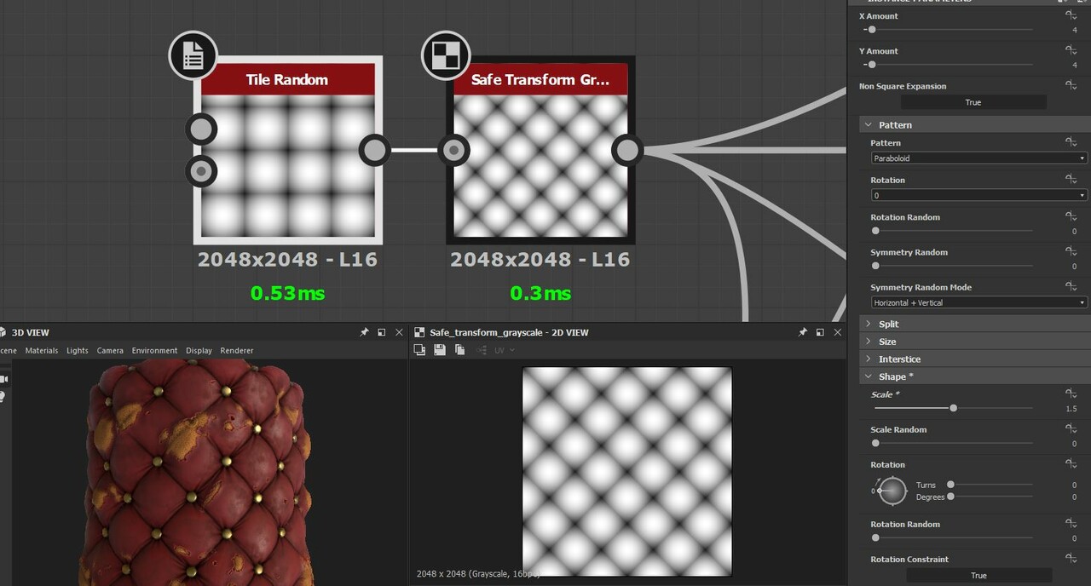Click the Safe Transform input connector
Screen dimensions: 1091x586
click(453, 150)
